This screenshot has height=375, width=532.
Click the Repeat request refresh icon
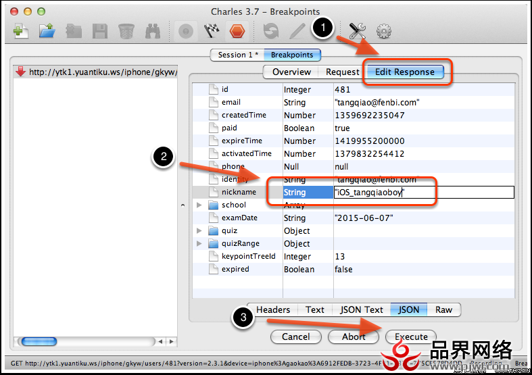(271, 32)
